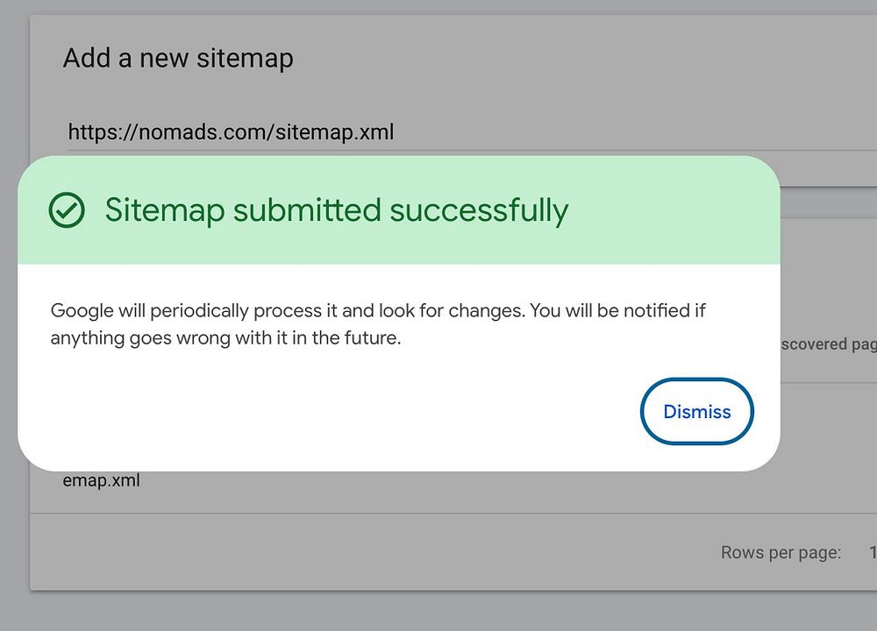Click the word 'submitted' in the banner title
The height and width of the screenshot is (631, 877).
click(307, 210)
